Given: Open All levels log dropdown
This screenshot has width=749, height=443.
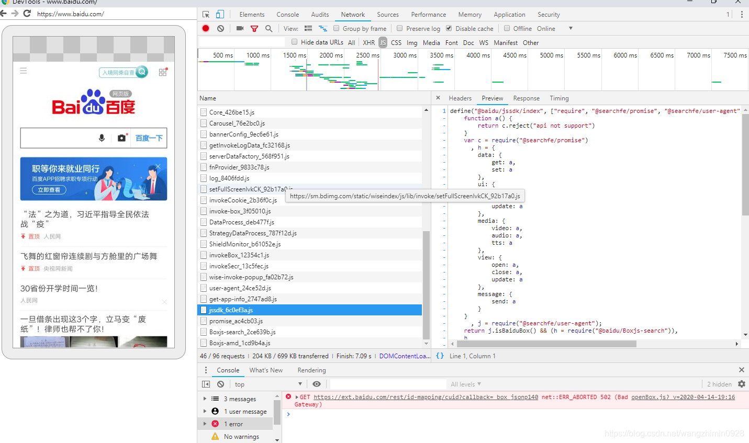Looking at the screenshot, I should [x=466, y=384].
